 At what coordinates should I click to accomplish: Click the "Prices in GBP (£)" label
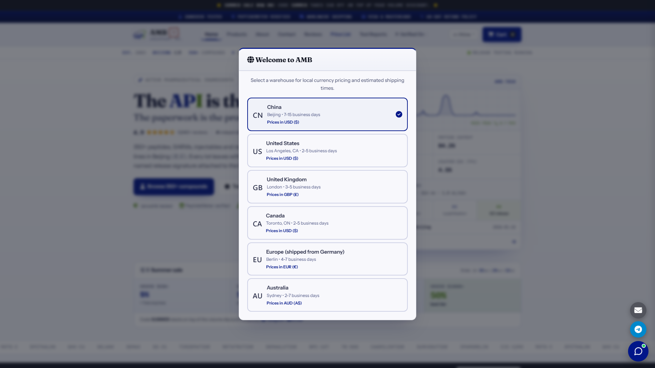click(282, 195)
